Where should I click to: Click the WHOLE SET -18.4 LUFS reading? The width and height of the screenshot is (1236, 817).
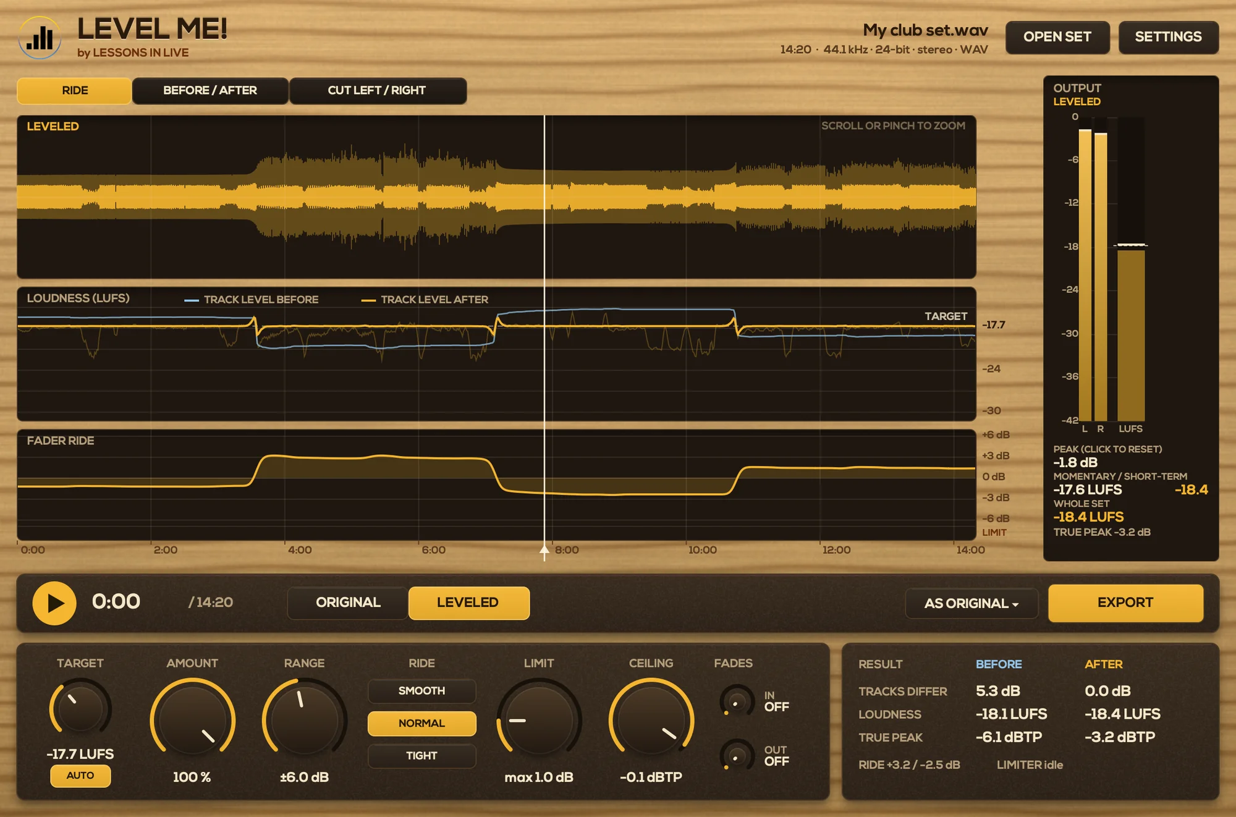pyautogui.click(x=1088, y=517)
